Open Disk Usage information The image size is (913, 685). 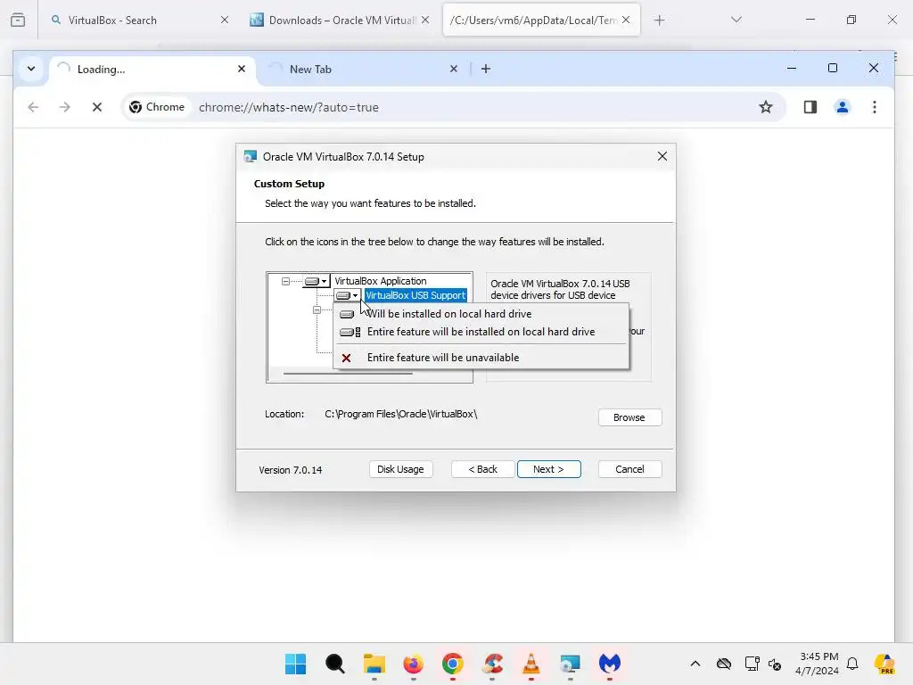(x=400, y=469)
